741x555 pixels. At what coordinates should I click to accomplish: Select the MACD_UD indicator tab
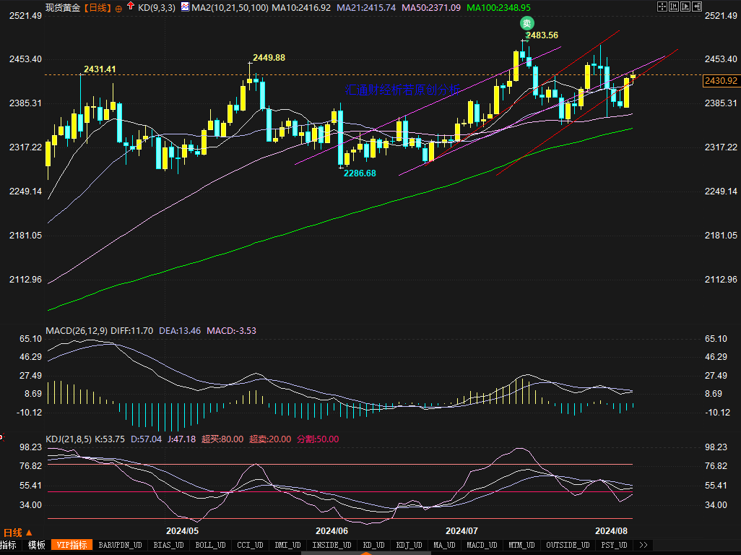(x=481, y=545)
